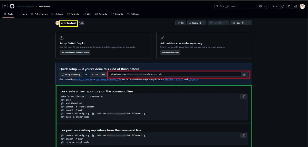Expand the Star lists dropdown arrow
Viewport: 308px width, 147px height.
pyautogui.click(x=249, y=23)
